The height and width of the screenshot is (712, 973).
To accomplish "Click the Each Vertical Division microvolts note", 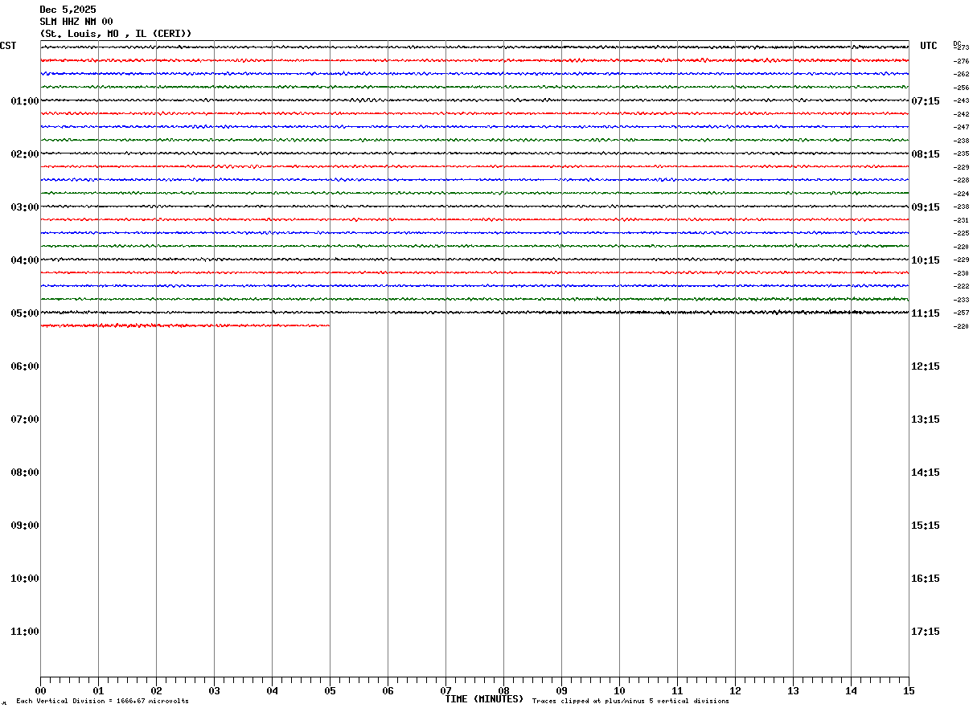I will 102,702.
